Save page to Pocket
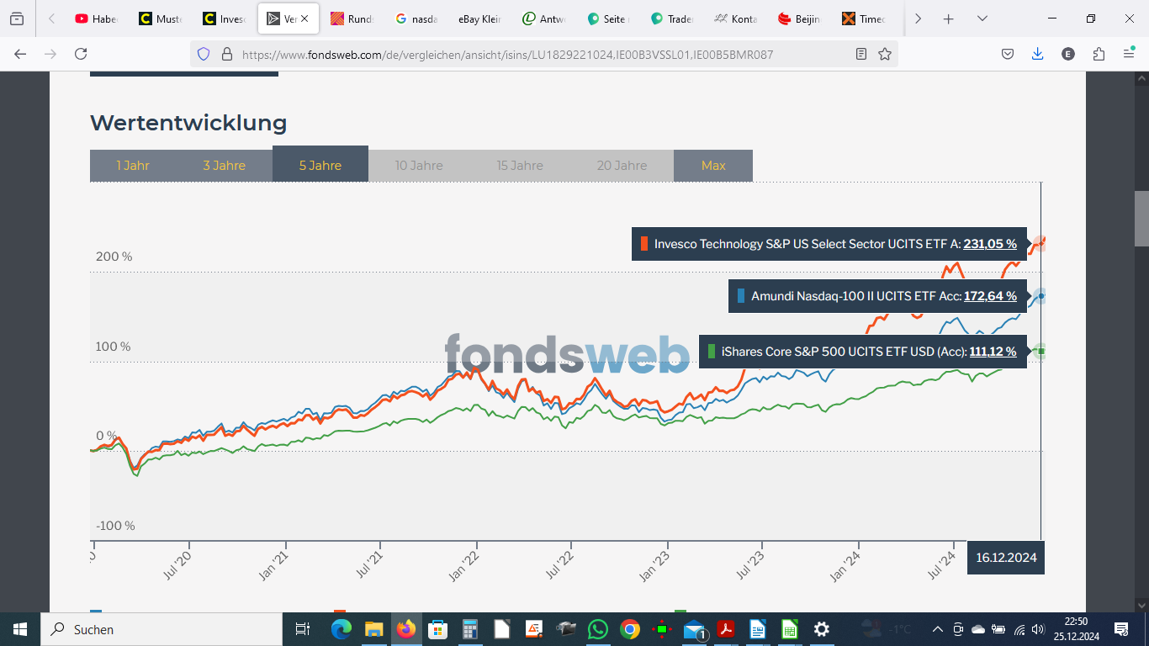 pos(1007,54)
